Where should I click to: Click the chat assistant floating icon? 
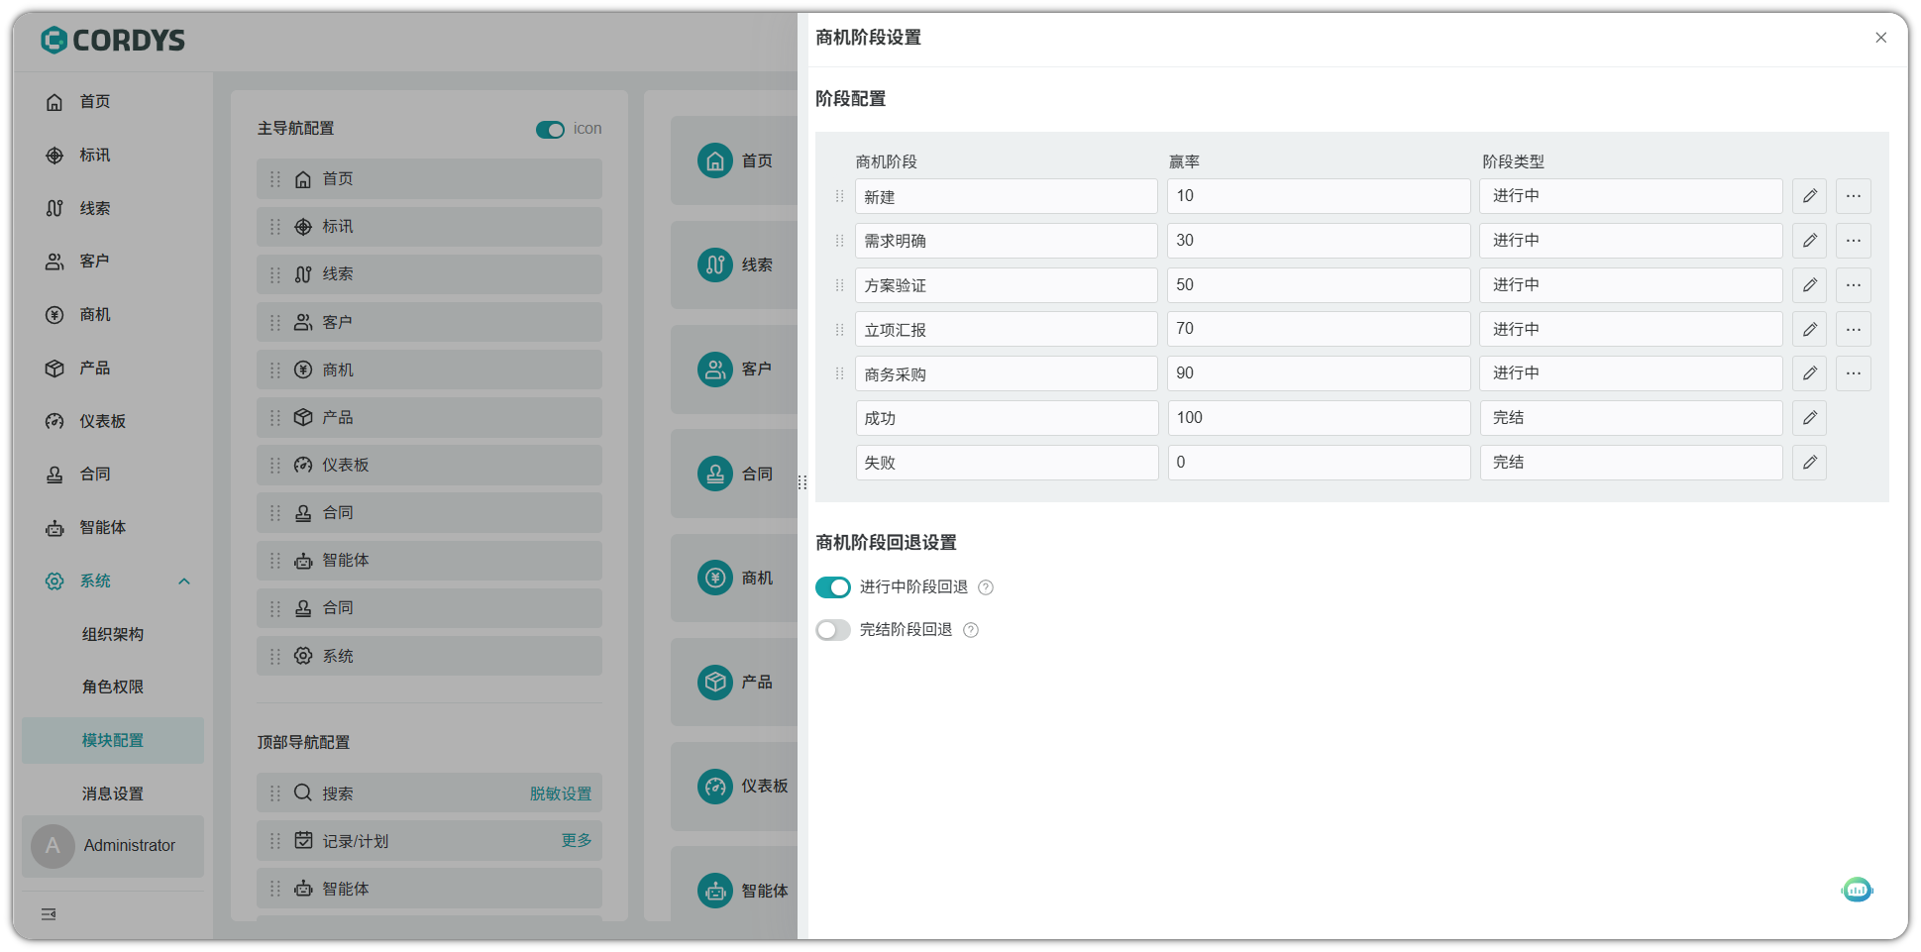tap(1858, 890)
